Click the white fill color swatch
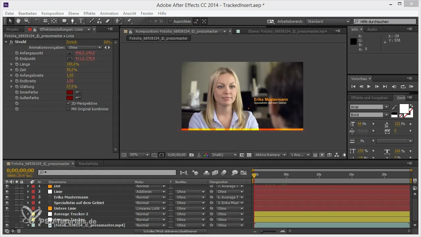This screenshot has height=237, width=421. point(404,108)
